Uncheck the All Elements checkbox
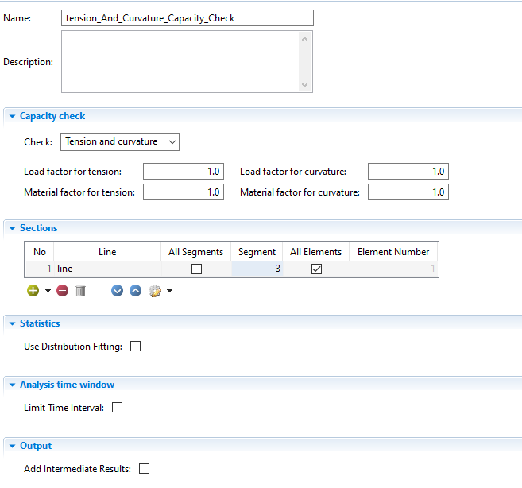The width and height of the screenshot is (522, 488). [x=316, y=269]
